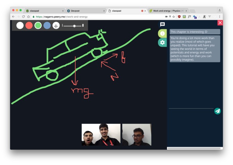This screenshot has height=165, width=233.
Task: Focus the chat message input field
Action: click(191, 106)
